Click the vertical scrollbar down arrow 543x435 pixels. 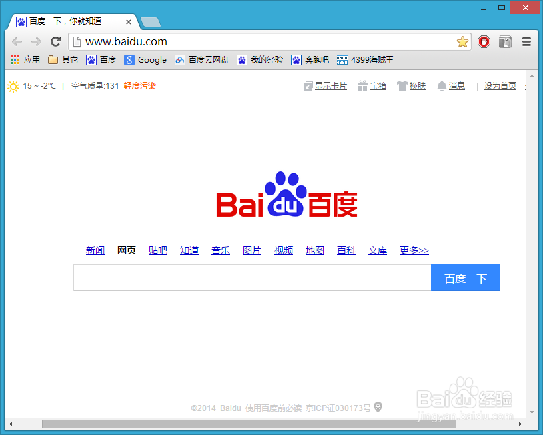tap(532, 412)
